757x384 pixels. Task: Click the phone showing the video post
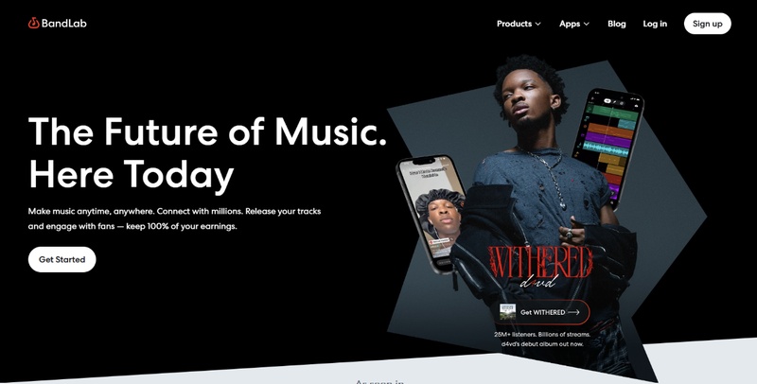click(431, 213)
